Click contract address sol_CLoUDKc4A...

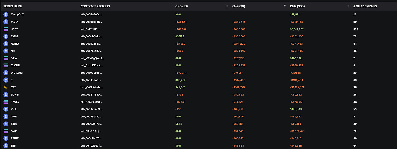tap(92, 66)
